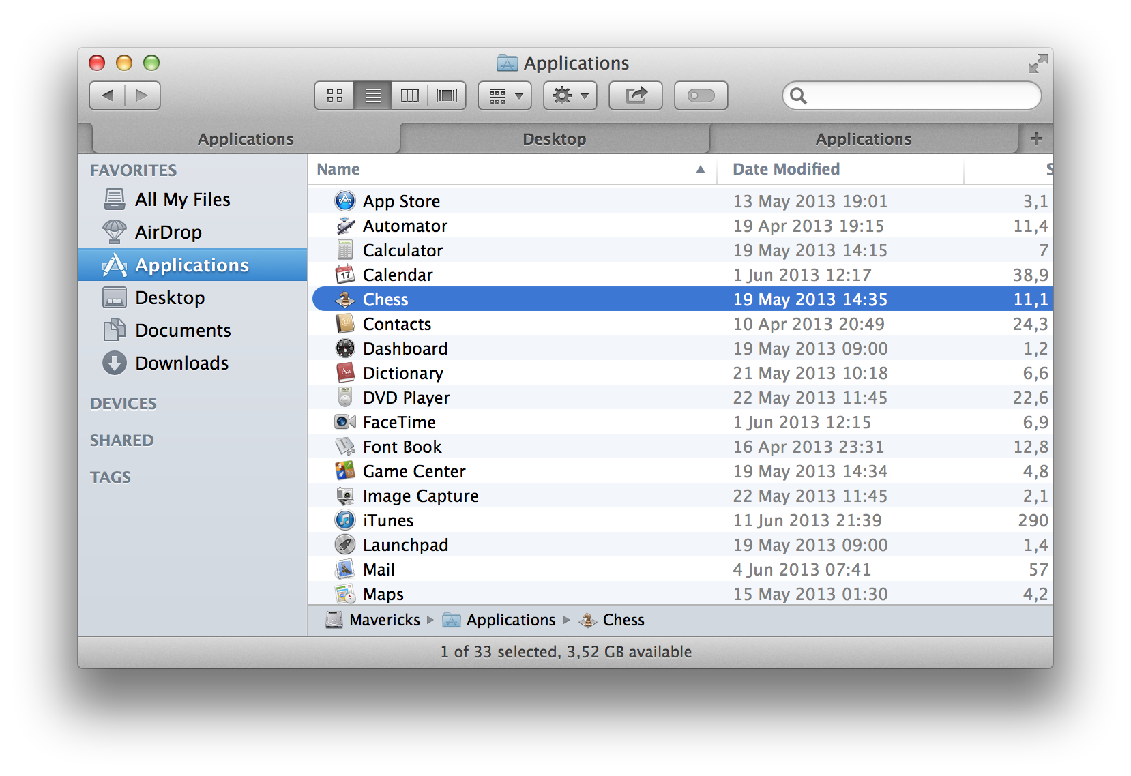Viewport: 1131px width, 776px height.
Task: Click Applications in the path bar
Action: [x=499, y=620]
